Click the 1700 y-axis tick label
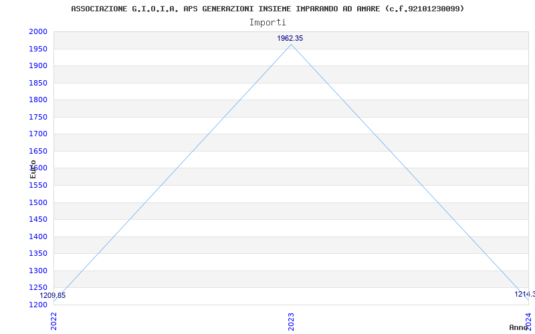This screenshot has height=334, width=535. click(x=38, y=134)
